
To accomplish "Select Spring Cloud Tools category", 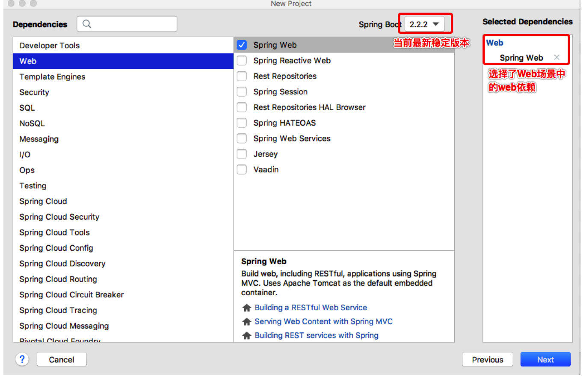I will (123, 232).
